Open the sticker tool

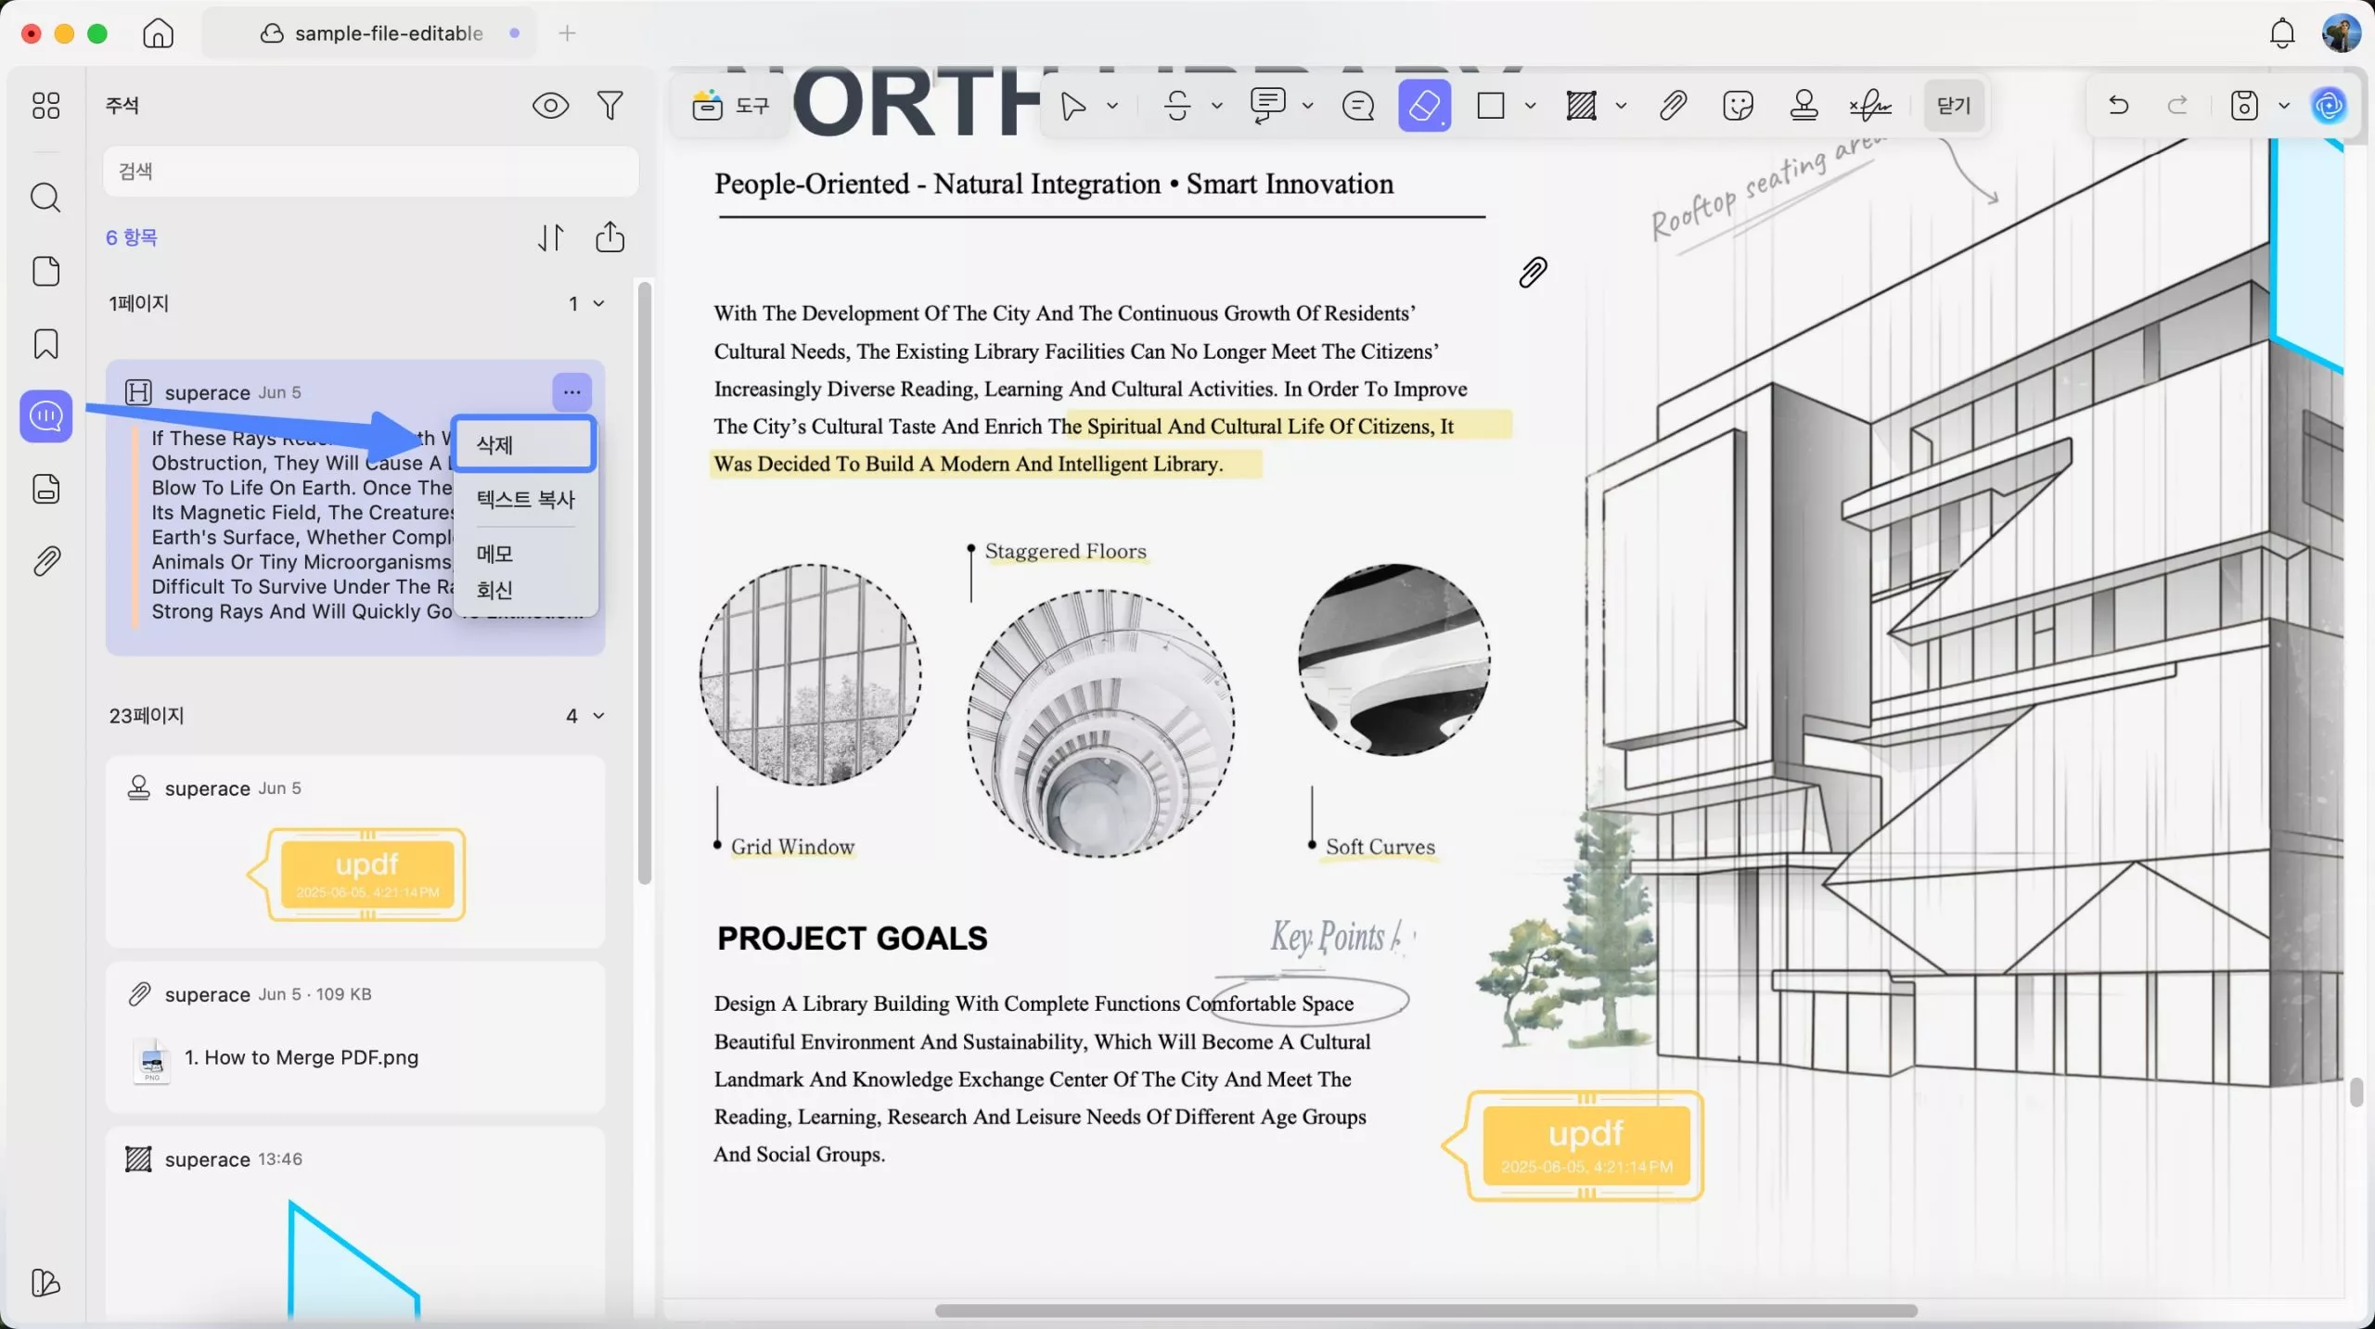(1738, 106)
